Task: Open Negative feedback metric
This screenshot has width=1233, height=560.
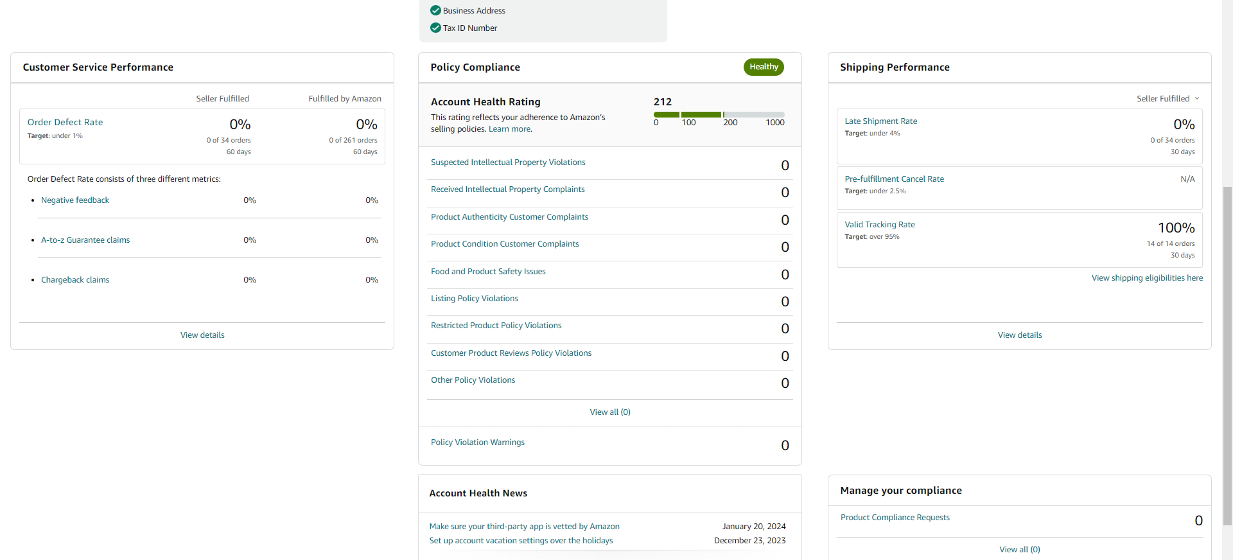Action: (75, 200)
